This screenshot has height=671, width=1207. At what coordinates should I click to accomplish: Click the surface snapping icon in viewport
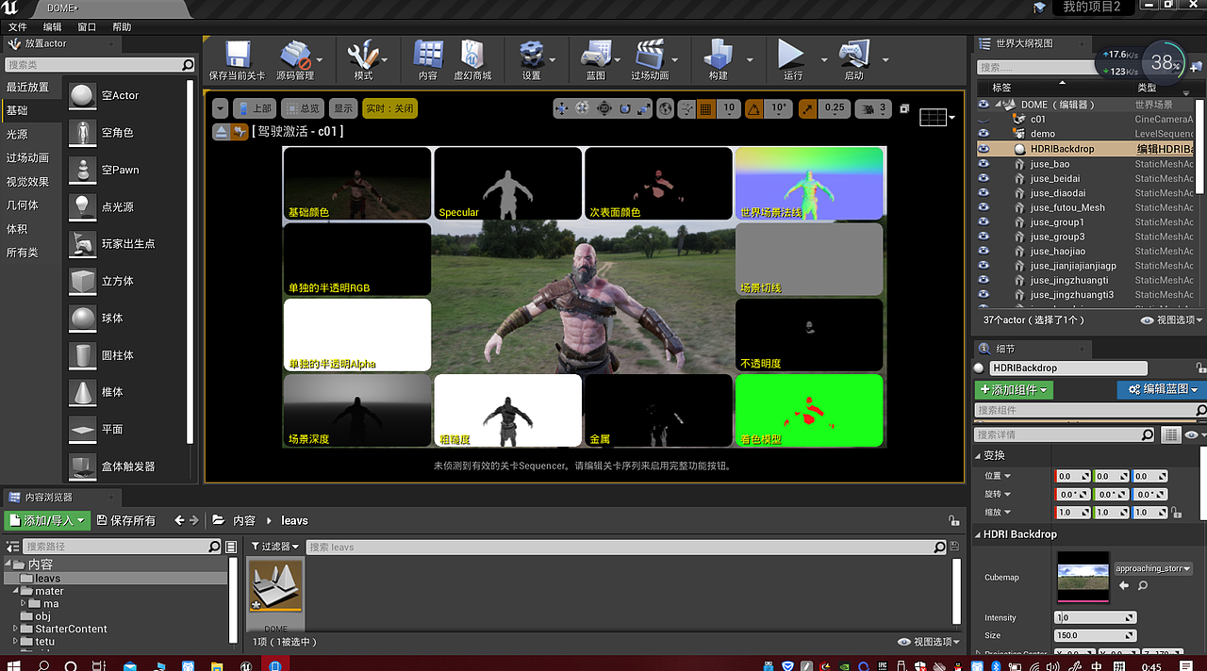coord(686,108)
